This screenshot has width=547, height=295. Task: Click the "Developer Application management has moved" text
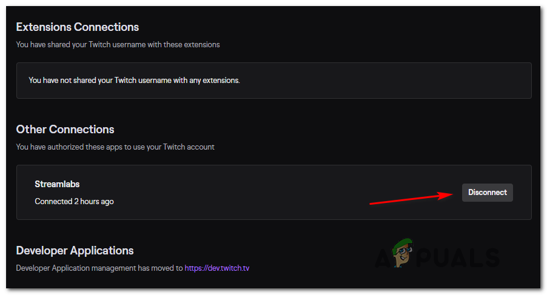click(x=99, y=267)
